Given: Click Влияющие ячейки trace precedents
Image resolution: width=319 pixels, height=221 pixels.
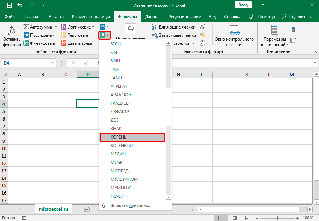Looking at the screenshot, I should point(174,27).
